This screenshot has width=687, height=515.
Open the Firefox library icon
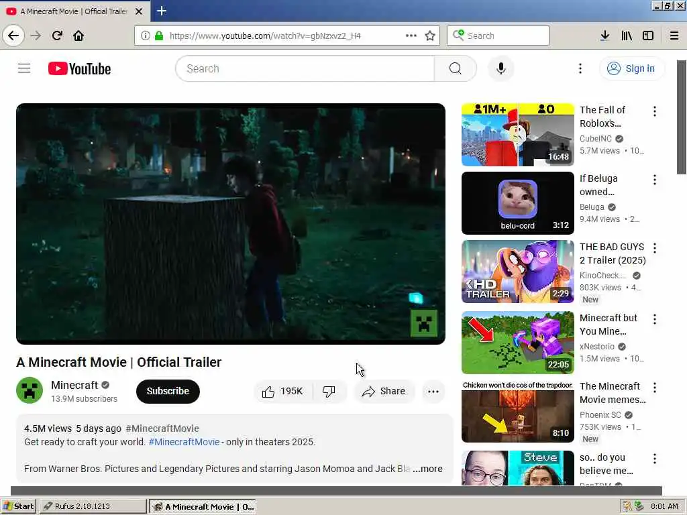pyautogui.click(x=627, y=36)
